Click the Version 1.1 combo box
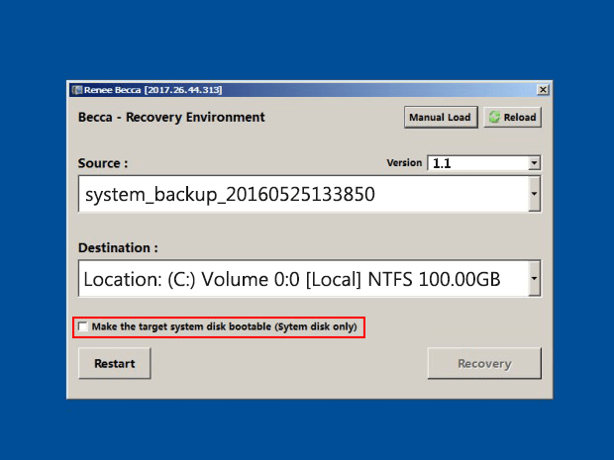This screenshot has height=460, width=614. click(x=484, y=163)
